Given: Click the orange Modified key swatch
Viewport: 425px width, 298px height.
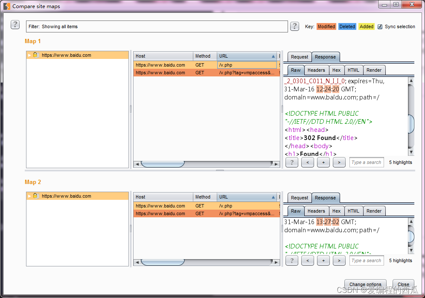Looking at the screenshot, I should [x=326, y=26].
